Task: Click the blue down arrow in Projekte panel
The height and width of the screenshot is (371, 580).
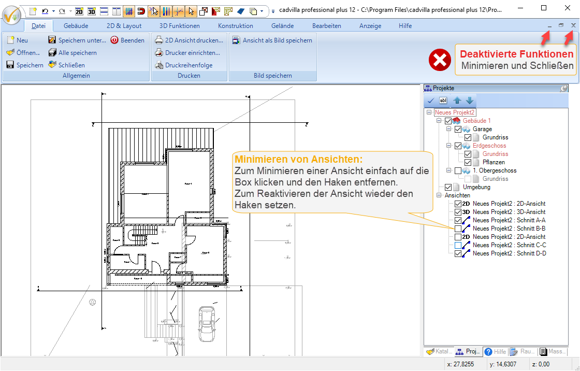Action: 469,101
